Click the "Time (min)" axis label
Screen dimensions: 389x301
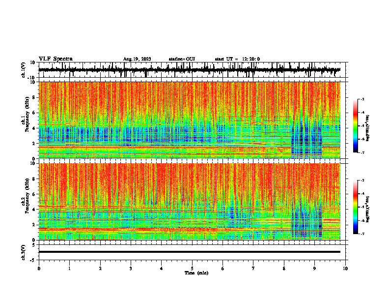coord(196,273)
